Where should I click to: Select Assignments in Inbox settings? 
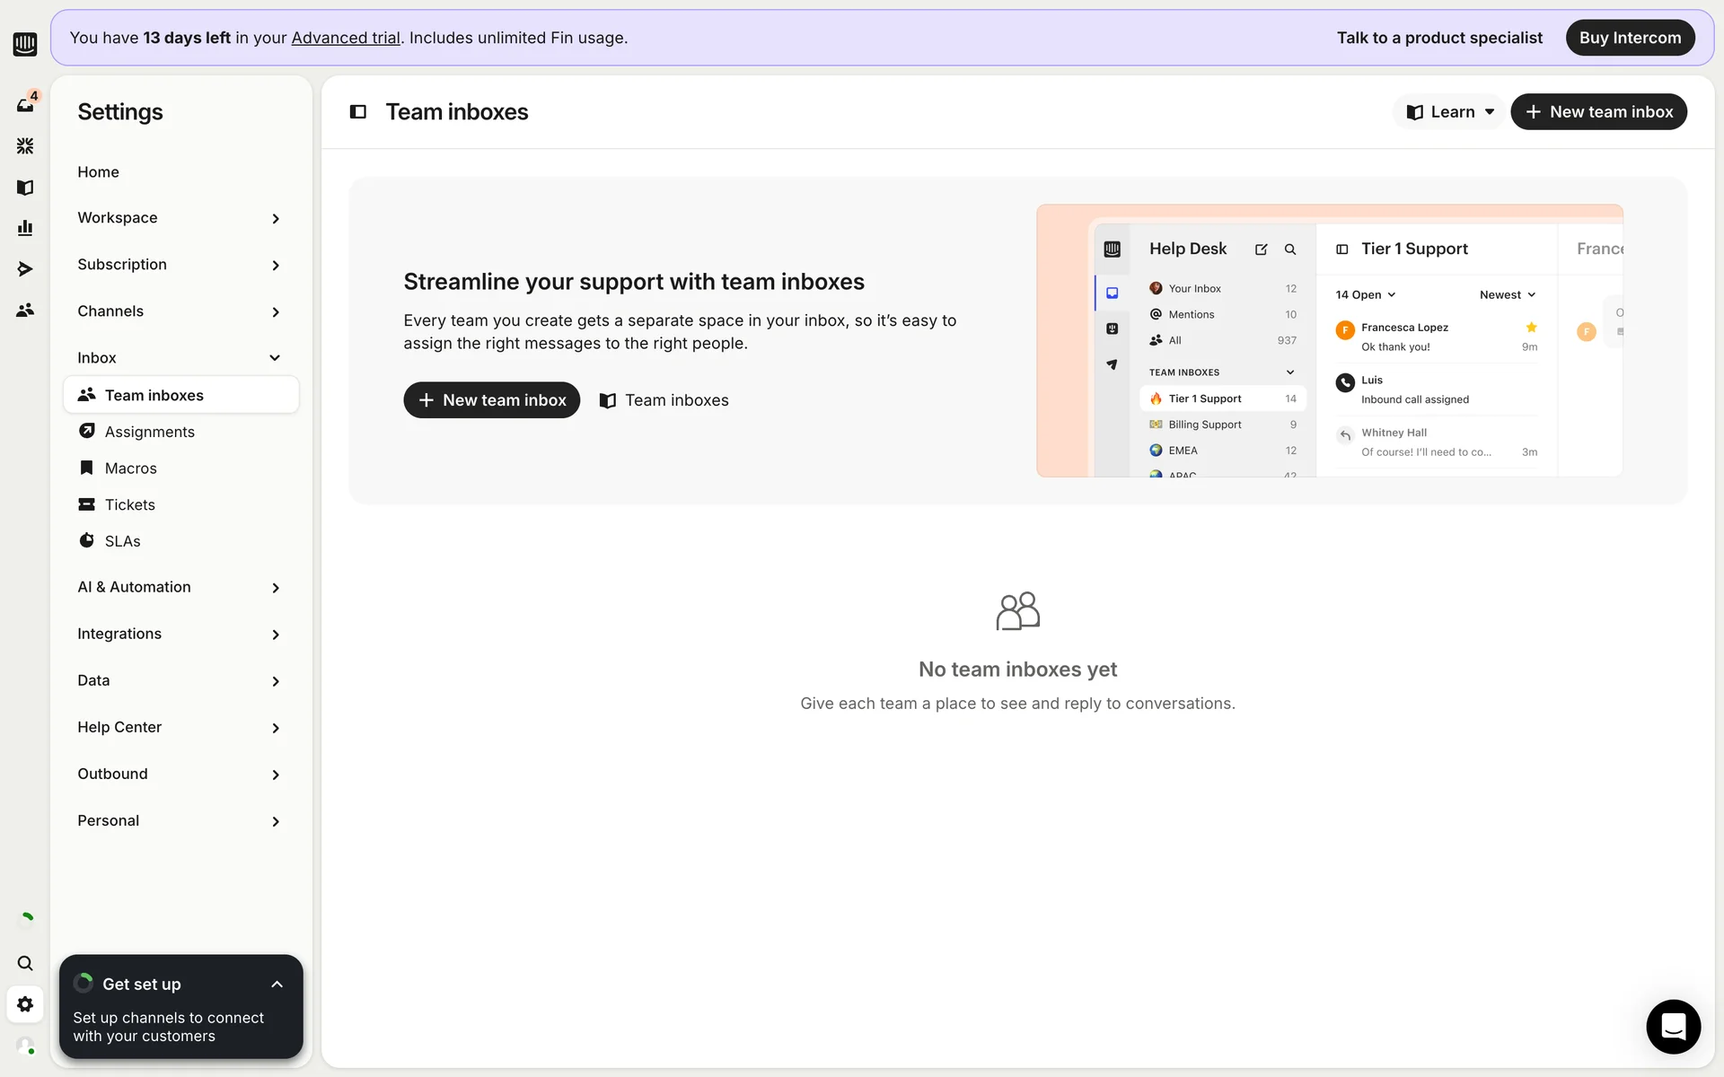click(x=149, y=432)
